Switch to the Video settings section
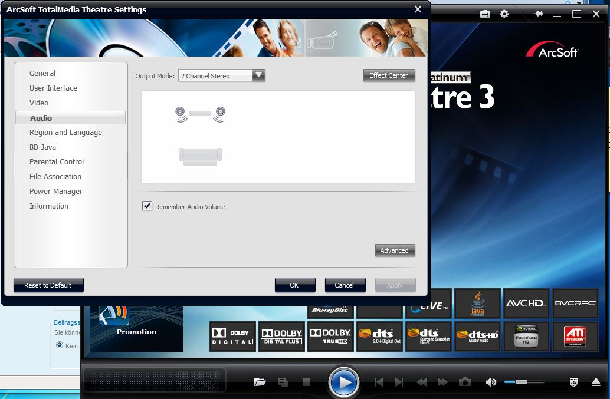This screenshot has width=610, height=399. [39, 103]
